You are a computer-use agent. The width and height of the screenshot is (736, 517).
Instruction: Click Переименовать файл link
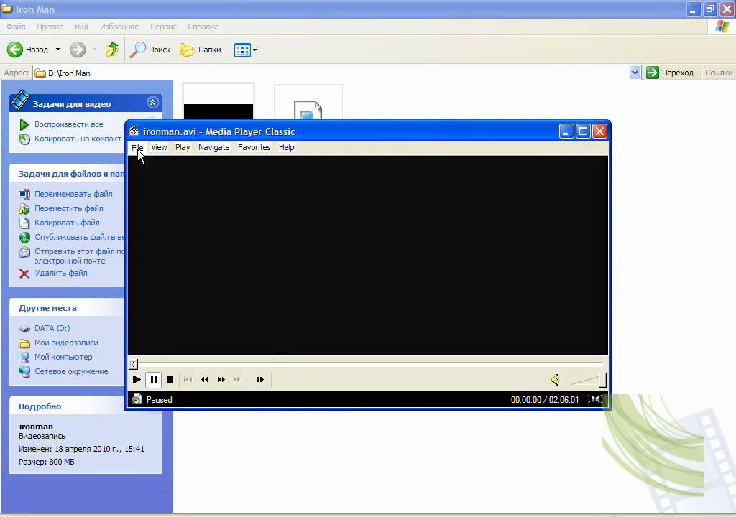73,194
